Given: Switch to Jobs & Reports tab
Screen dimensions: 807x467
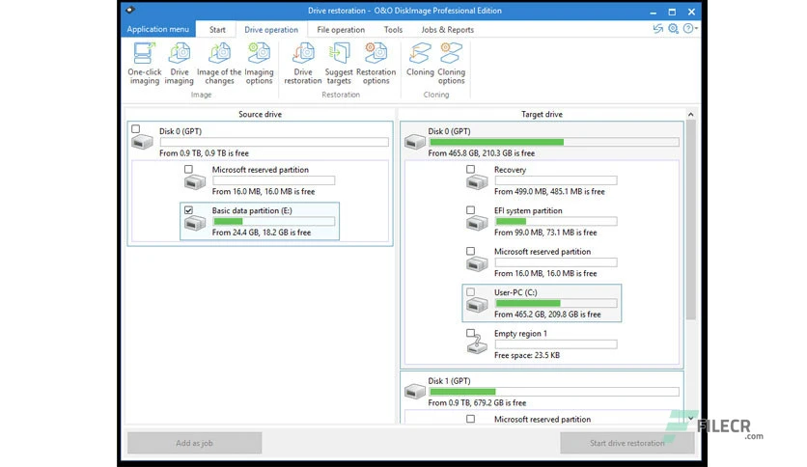Looking at the screenshot, I should click(447, 30).
